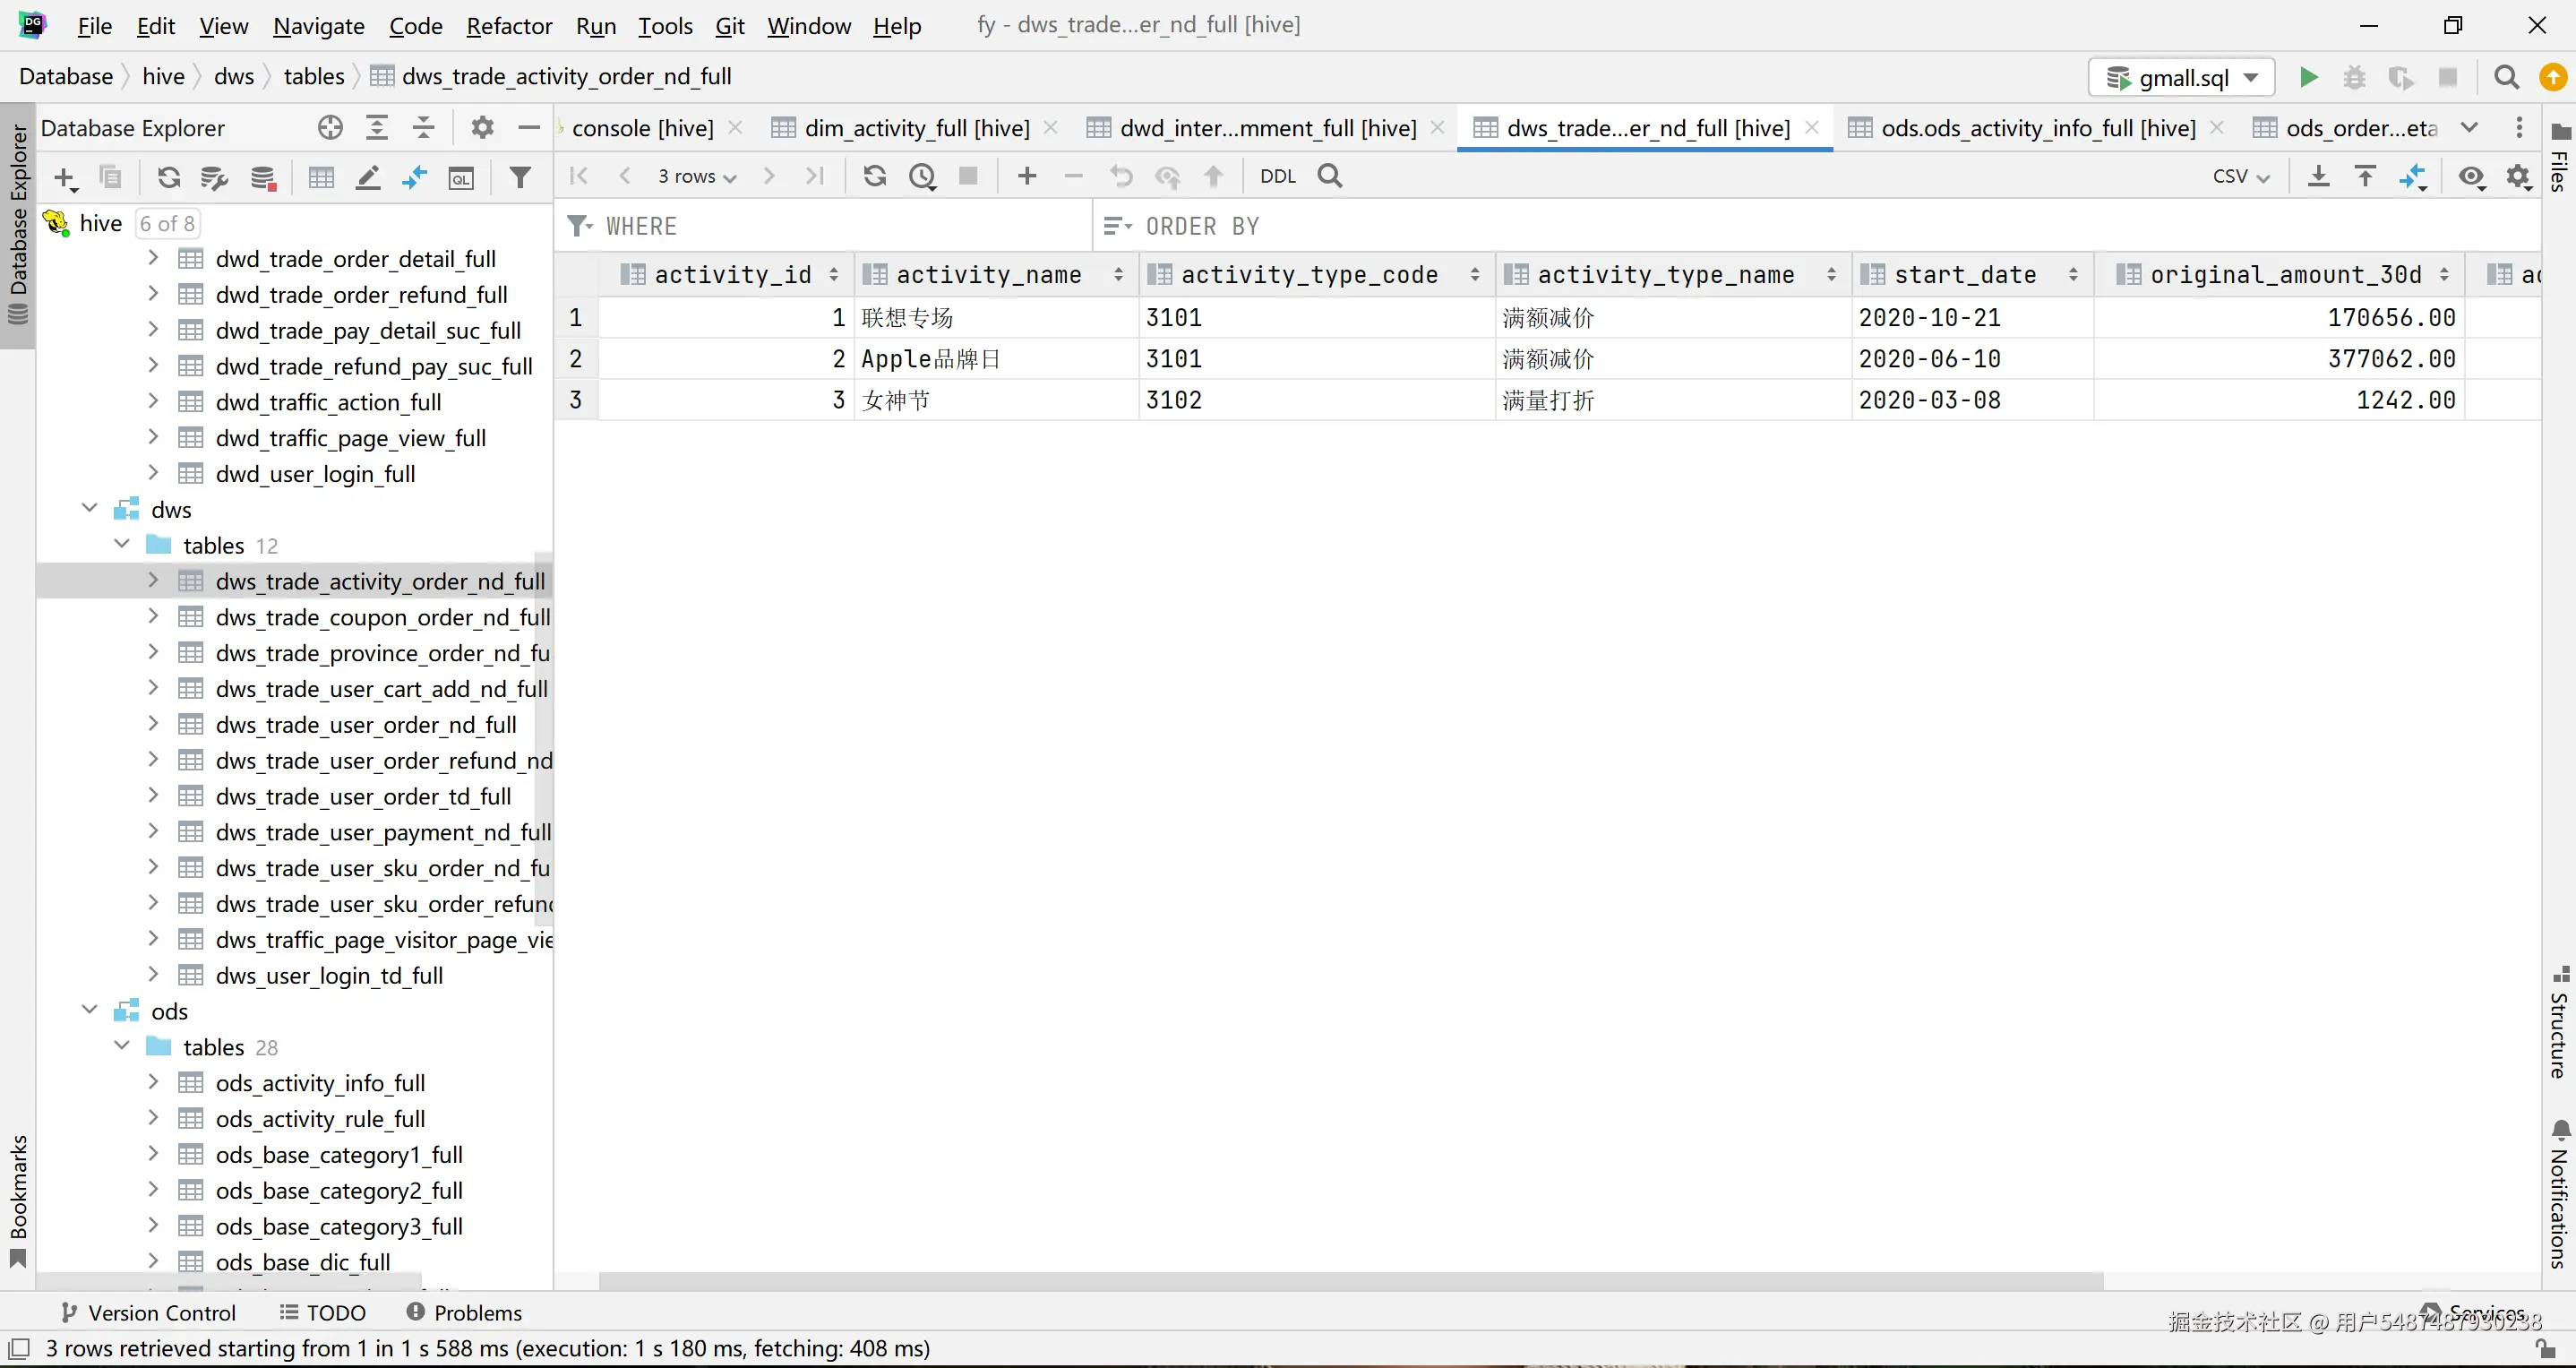The width and height of the screenshot is (2576, 1368).
Task: Open the gmall.sql run configuration dropdown
Action: (2182, 77)
